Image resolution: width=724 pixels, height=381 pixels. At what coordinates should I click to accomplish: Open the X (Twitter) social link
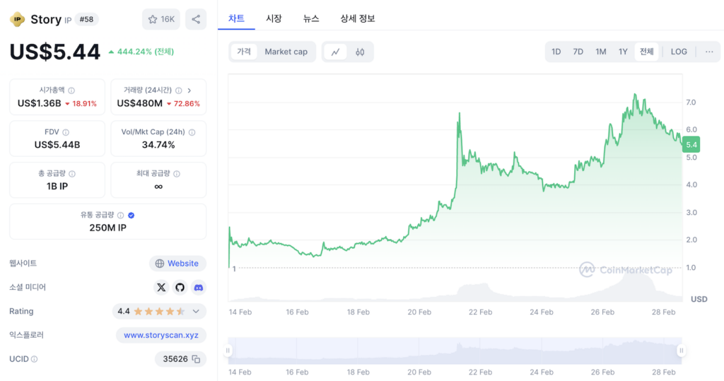coord(161,287)
